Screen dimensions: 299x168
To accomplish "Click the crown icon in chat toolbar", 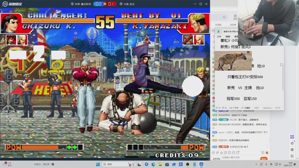I will [221, 153].
